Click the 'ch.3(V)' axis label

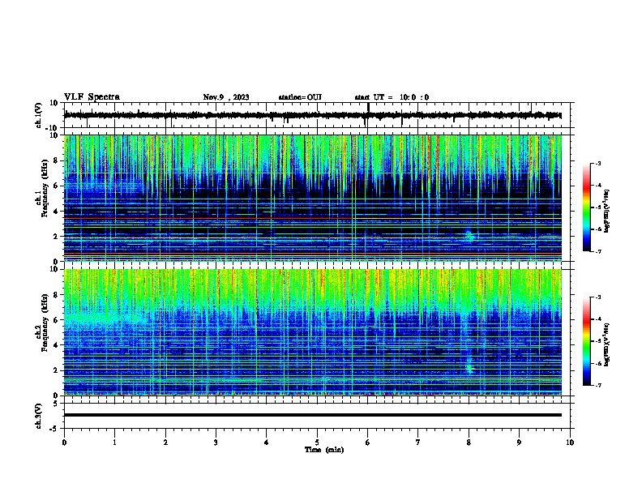(x=39, y=416)
